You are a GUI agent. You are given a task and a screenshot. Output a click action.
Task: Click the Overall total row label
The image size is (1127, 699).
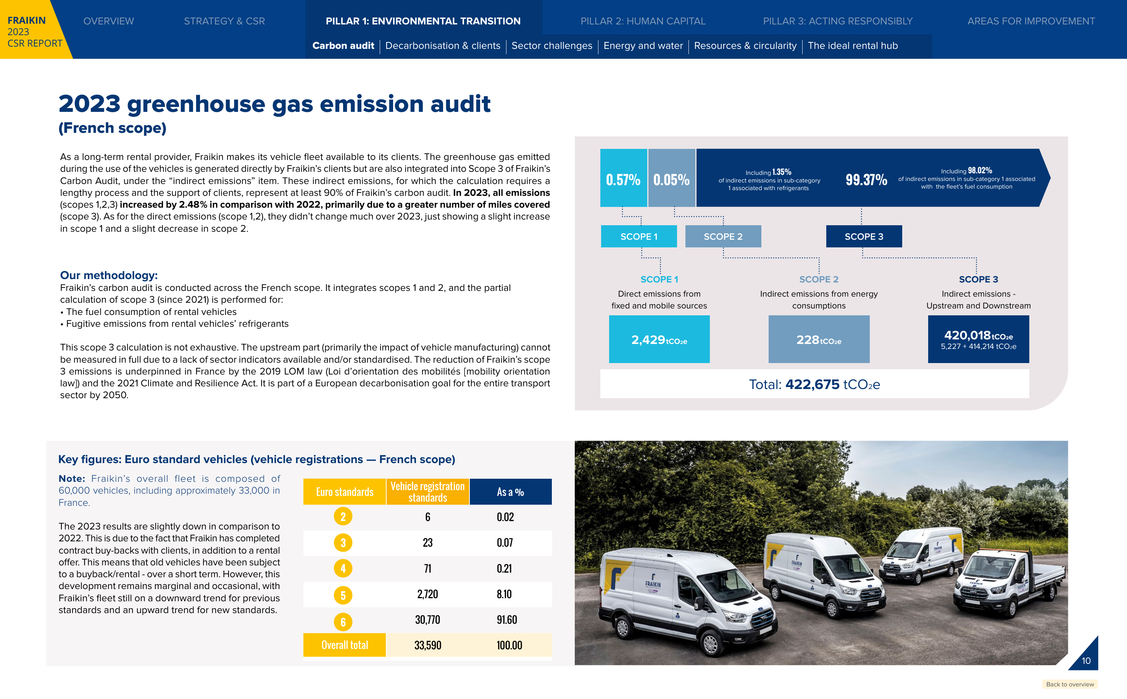coord(344,645)
